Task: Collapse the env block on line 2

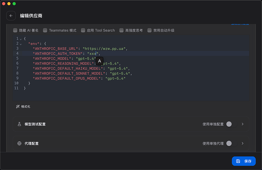Action: point(21,44)
